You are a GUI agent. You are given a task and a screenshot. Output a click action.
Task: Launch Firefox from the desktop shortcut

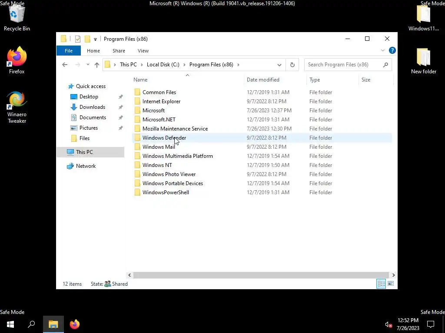[x=17, y=60]
